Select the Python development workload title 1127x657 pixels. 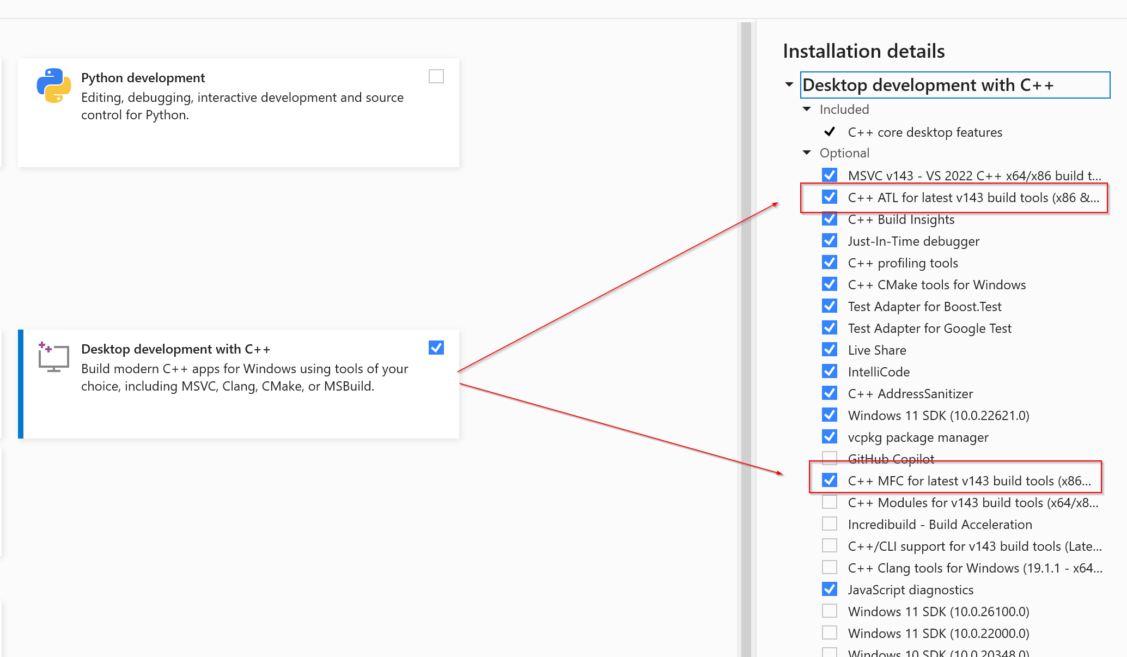(143, 78)
